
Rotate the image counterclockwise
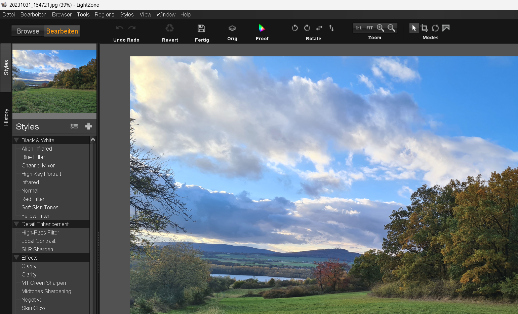[x=295, y=28]
